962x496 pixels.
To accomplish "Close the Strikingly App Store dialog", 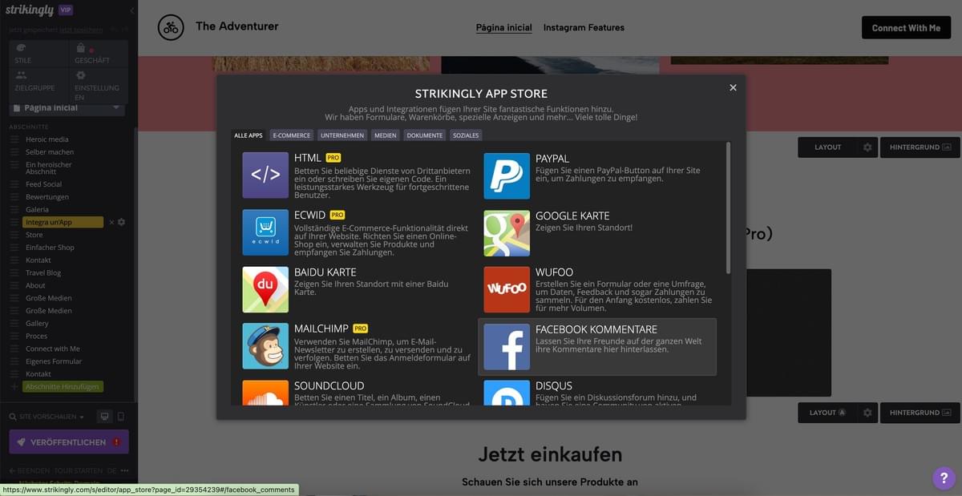I will point(733,87).
